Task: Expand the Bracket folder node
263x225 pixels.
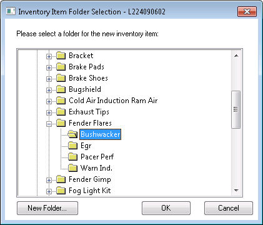Action: [x=49, y=56]
